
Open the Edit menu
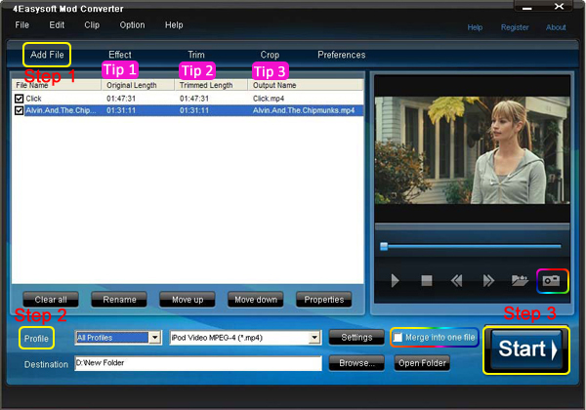pyautogui.click(x=57, y=25)
